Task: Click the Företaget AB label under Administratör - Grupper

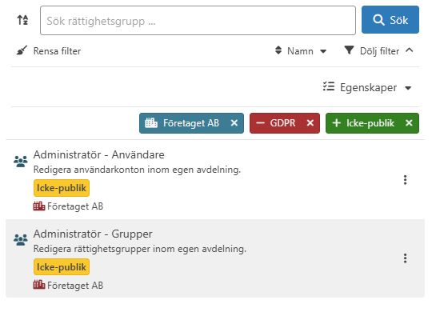Action: 75,286
